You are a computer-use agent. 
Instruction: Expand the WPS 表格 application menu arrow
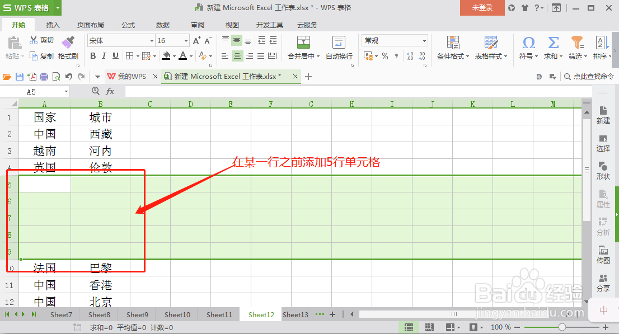(x=58, y=7)
